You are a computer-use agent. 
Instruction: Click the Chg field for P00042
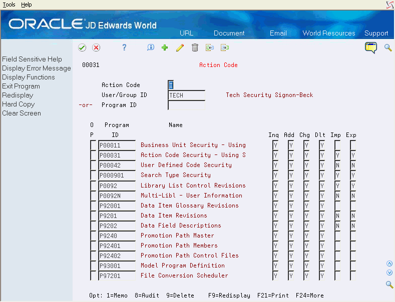(x=306, y=165)
